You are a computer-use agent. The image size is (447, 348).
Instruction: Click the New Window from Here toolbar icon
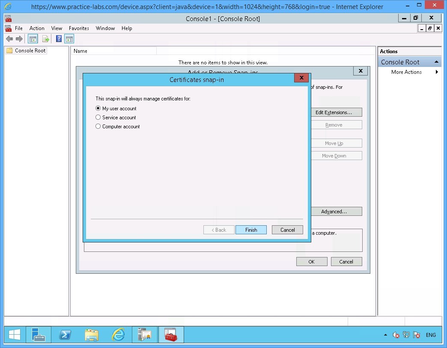click(x=69, y=39)
